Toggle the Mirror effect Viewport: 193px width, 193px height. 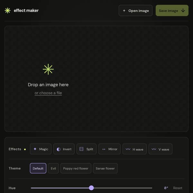(109, 149)
